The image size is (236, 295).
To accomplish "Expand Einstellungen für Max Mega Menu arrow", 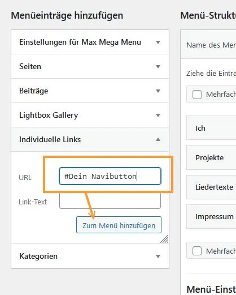I will click(x=158, y=42).
